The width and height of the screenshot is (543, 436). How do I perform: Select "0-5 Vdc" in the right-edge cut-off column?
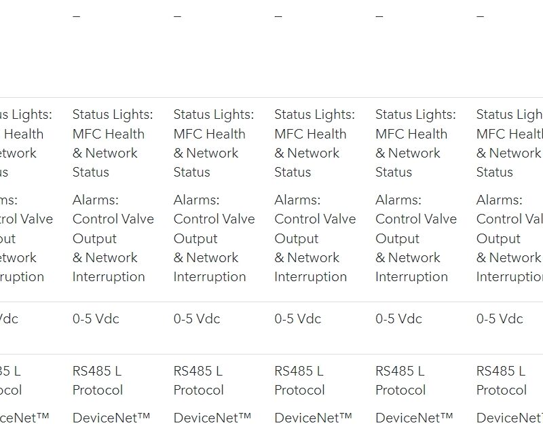[x=500, y=319]
